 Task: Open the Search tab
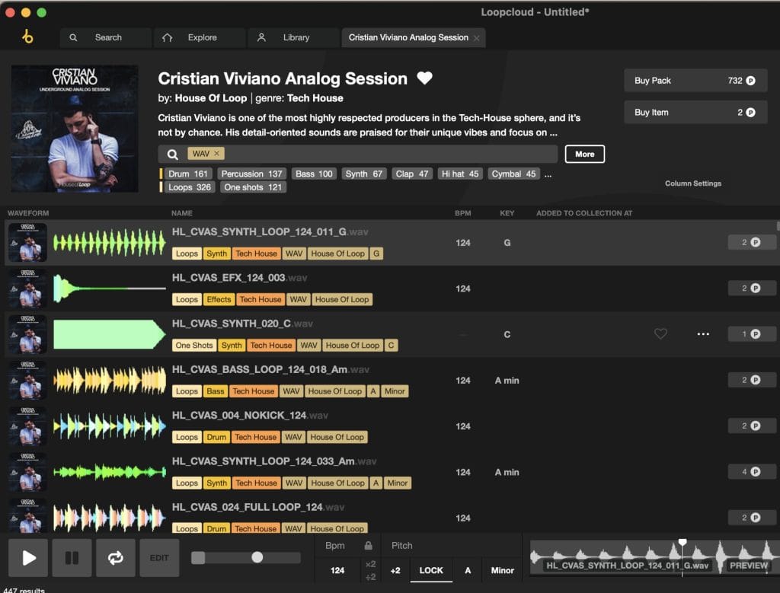105,37
